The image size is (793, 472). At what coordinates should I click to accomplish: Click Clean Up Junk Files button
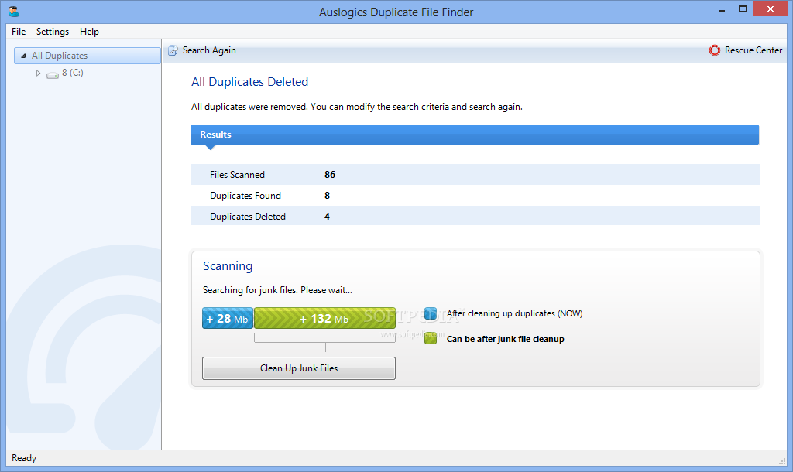point(299,368)
